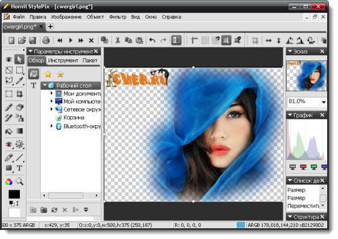Undo the last action
The image size is (338, 239).
(x=152, y=41)
